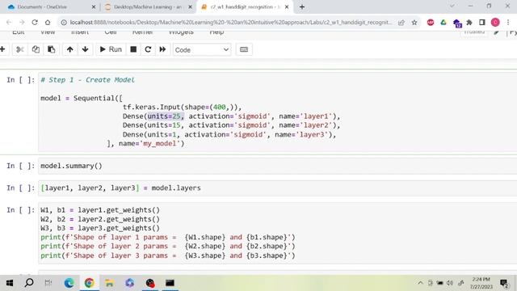Viewport: 517px width, 291px height.
Task: Restart the kernel icon
Action: pyautogui.click(x=148, y=49)
